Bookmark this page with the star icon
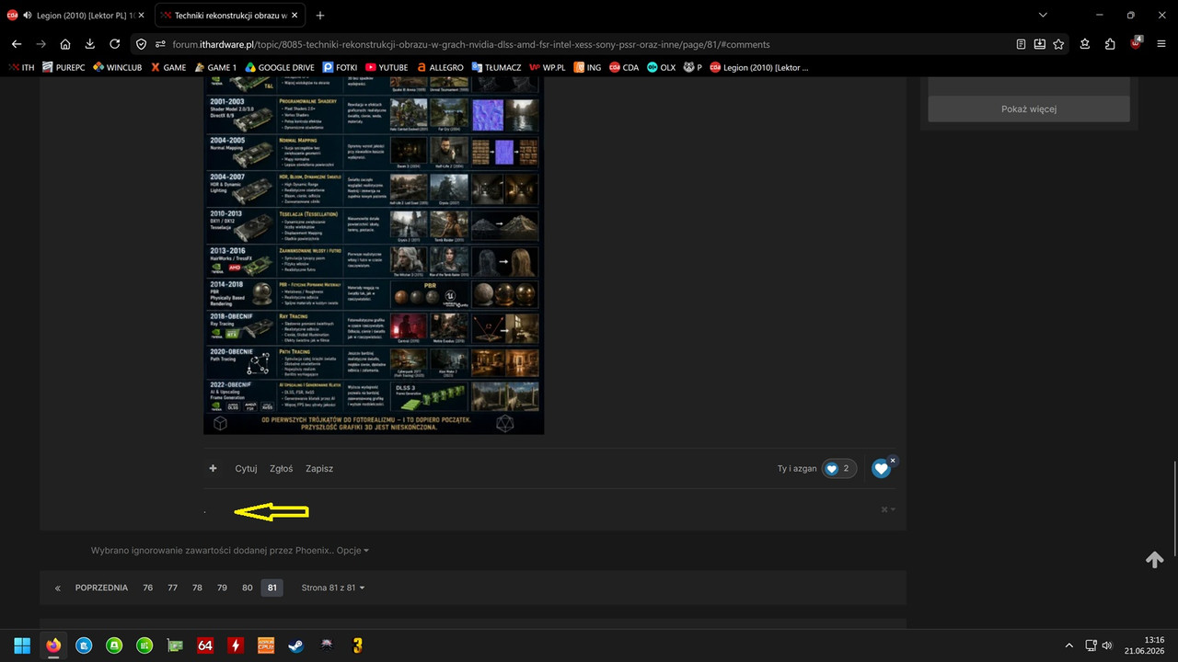The height and width of the screenshot is (662, 1178). pos(1059,44)
